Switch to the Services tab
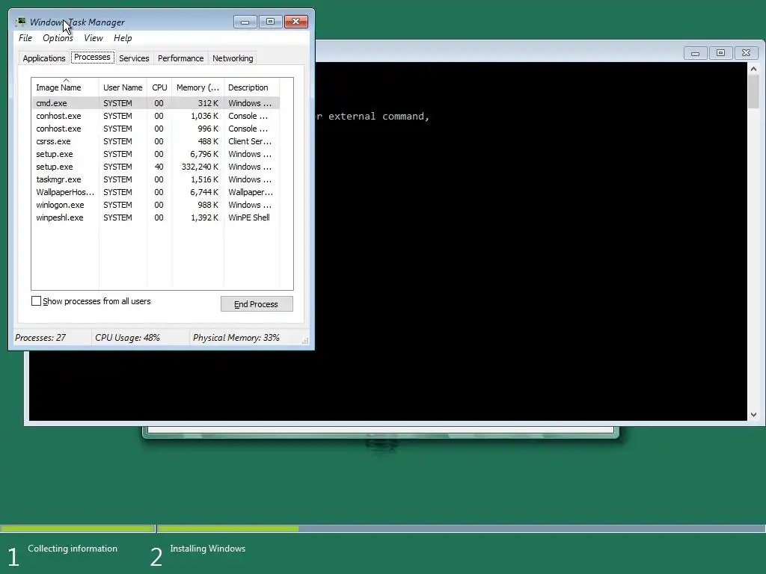 coord(134,58)
